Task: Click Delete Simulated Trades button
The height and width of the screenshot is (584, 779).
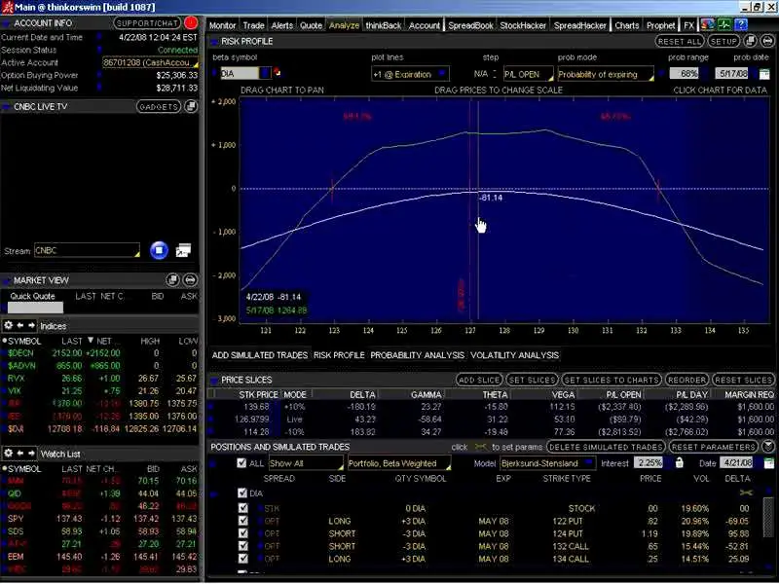Action: point(606,447)
